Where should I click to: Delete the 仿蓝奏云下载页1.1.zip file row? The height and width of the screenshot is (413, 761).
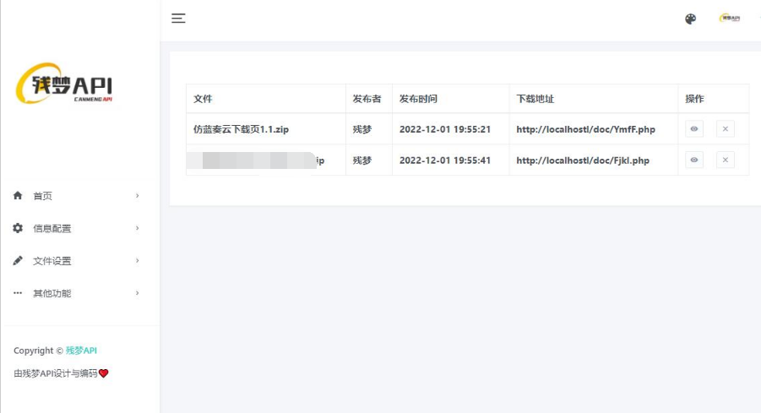pyautogui.click(x=725, y=129)
